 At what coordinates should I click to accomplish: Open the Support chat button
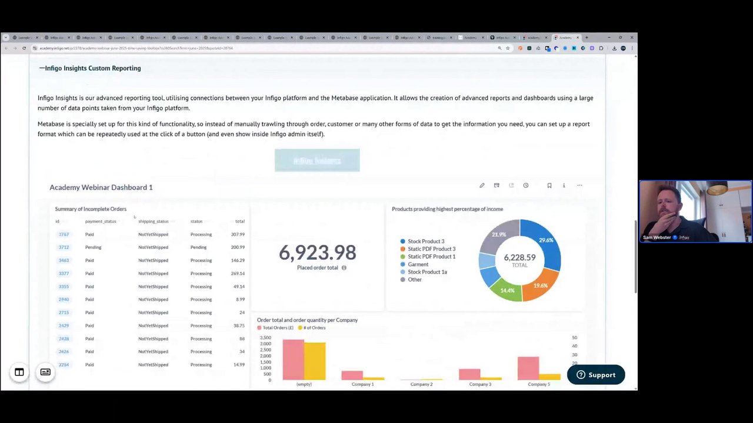596,375
